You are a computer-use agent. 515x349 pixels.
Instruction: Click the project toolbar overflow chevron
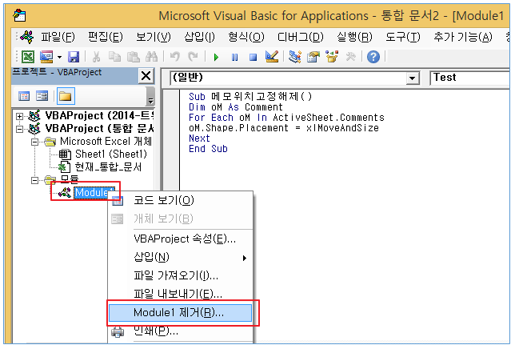coord(150,96)
